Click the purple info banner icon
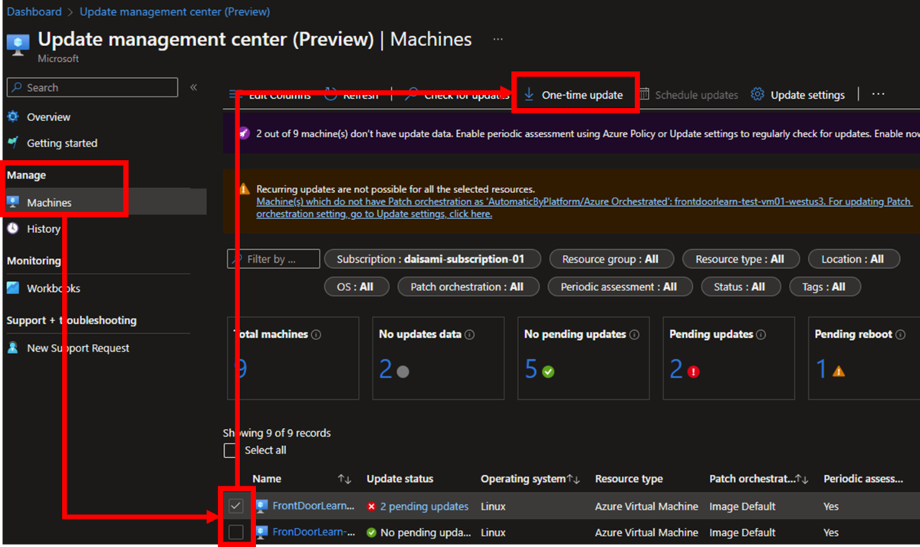The width and height of the screenshot is (920, 547). point(244,133)
